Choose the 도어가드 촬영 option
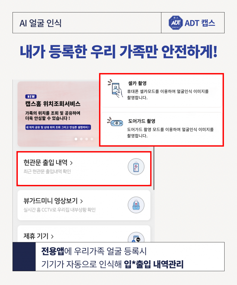 (161, 129)
